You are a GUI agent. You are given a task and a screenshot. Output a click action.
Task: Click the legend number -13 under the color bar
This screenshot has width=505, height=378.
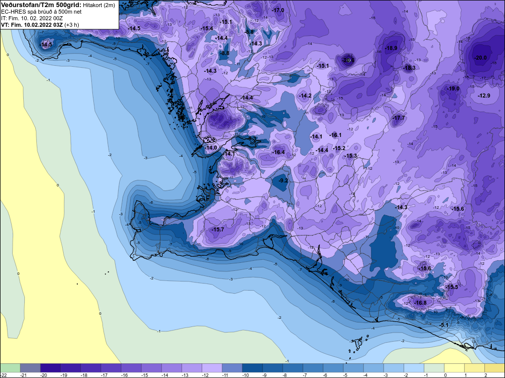[185, 375]
